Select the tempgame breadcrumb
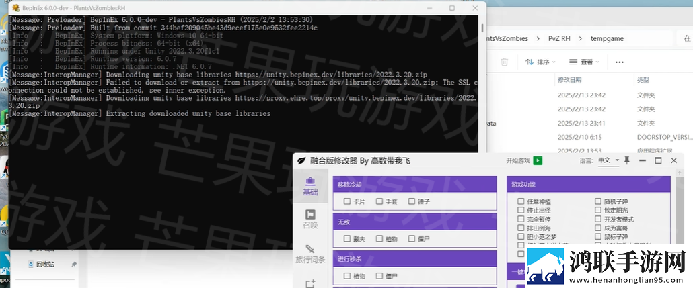 [607, 38]
